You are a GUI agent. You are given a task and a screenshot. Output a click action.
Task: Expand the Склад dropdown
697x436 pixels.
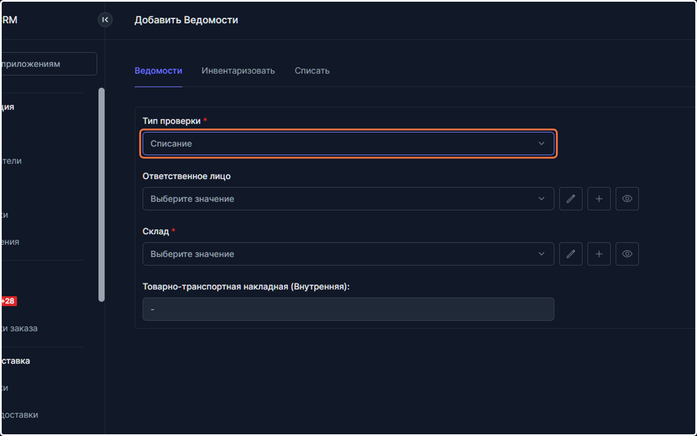click(x=348, y=254)
